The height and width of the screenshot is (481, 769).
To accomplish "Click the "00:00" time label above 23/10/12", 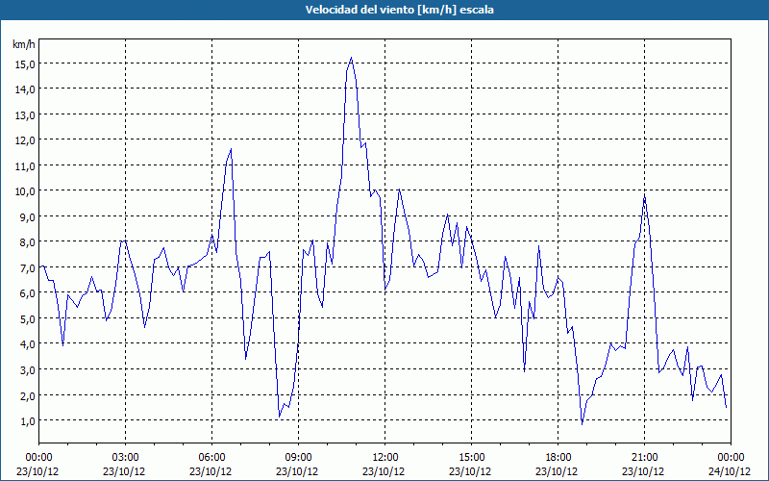I will coord(38,458).
